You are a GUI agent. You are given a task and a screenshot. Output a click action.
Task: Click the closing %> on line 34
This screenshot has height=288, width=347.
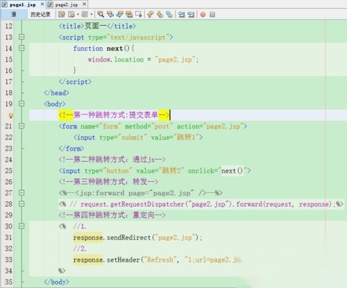coord(62,271)
